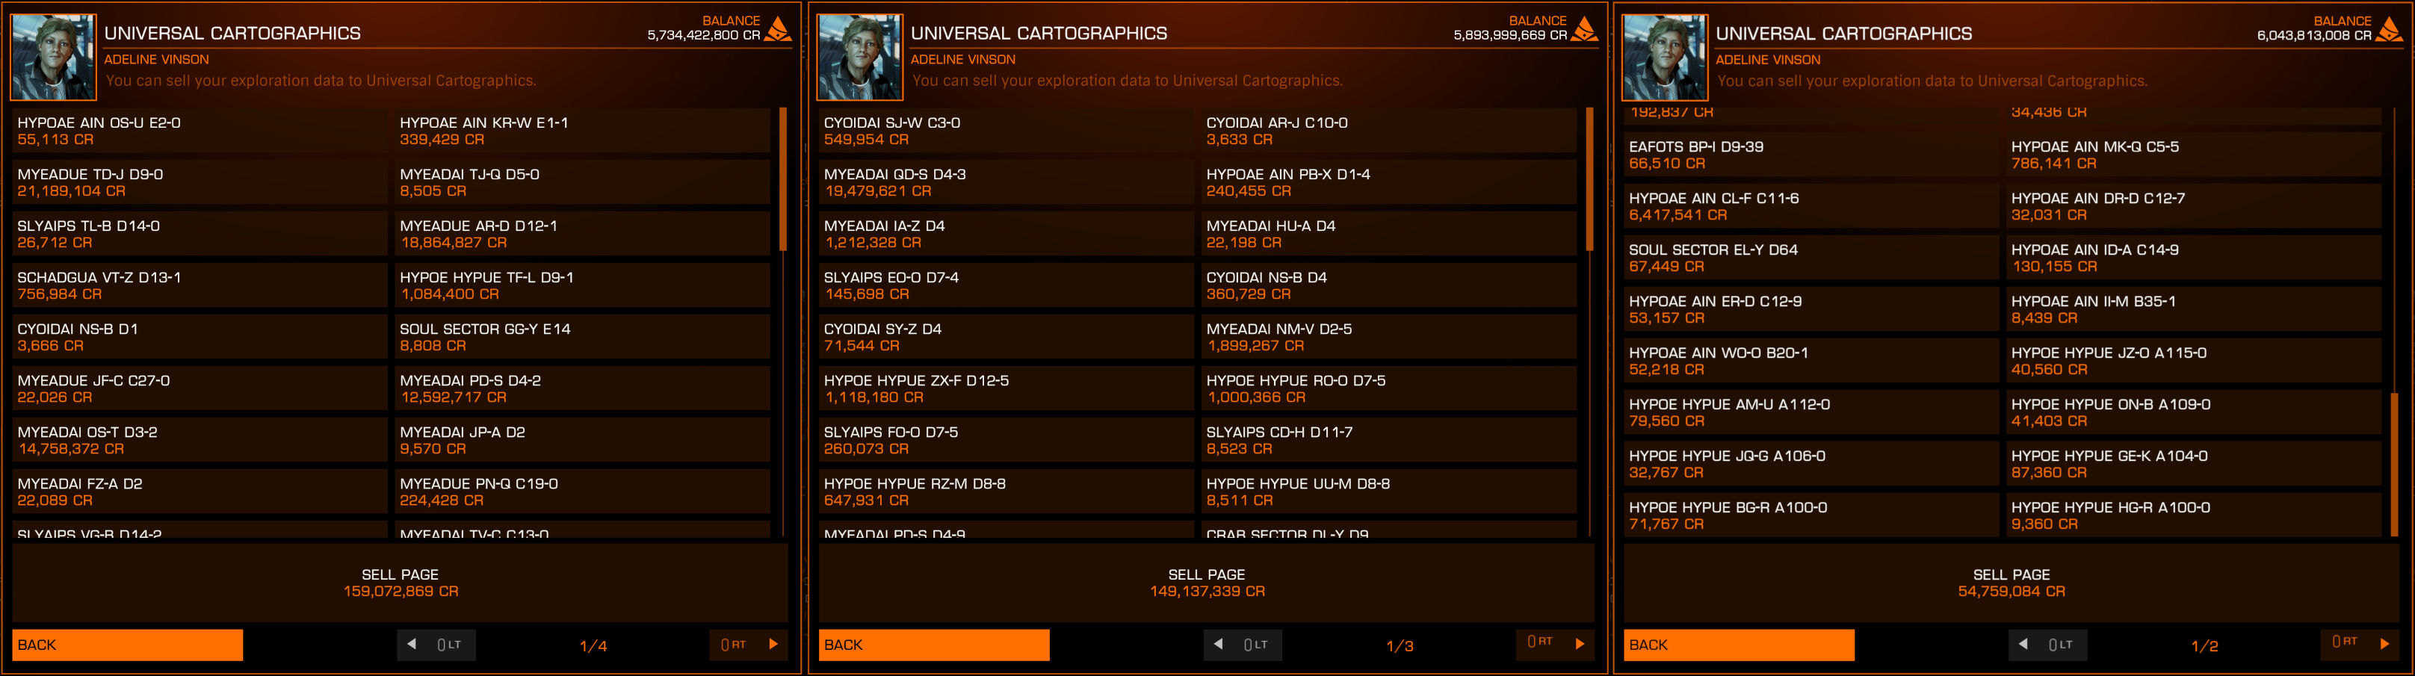Select SLYAIPS CD-H D11-7 entry
This screenshot has width=2415, height=676.
click(x=1388, y=440)
